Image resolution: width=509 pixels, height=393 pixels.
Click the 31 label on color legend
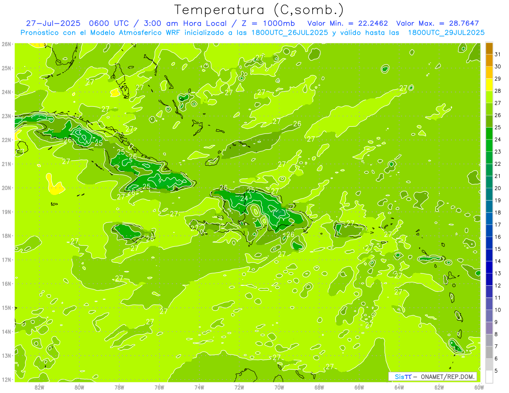pos(498,54)
